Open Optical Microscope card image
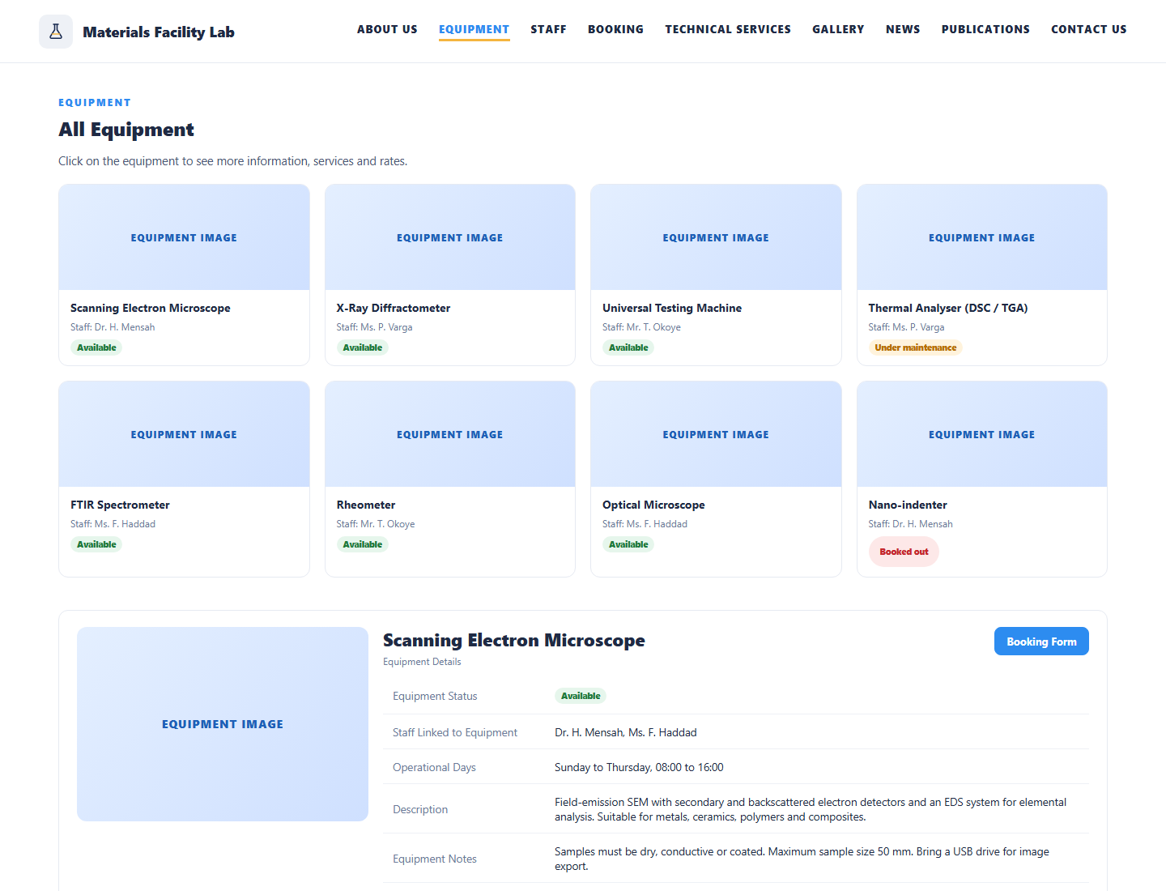This screenshot has width=1166, height=891. (716, 434)
